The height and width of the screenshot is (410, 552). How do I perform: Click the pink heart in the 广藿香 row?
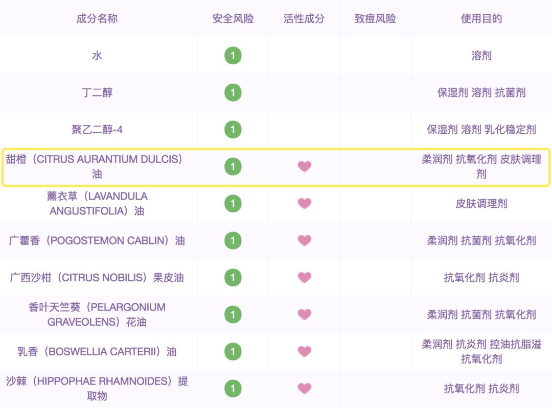(x=304, y=240)
